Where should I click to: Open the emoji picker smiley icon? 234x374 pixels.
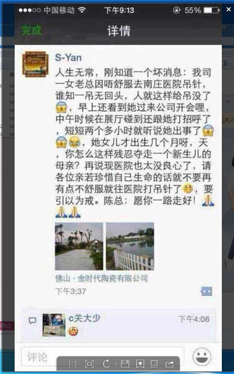pyautogui.click(x=202, y=357)
